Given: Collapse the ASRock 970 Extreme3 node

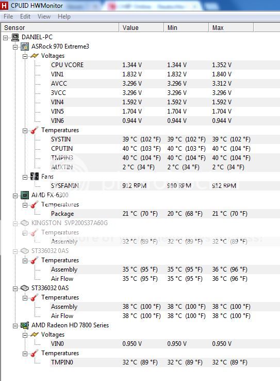Looking at the screenshot, I should click(15, 46).
